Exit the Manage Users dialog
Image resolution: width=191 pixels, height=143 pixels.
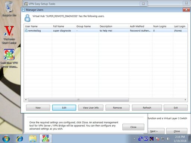(176, 108)
